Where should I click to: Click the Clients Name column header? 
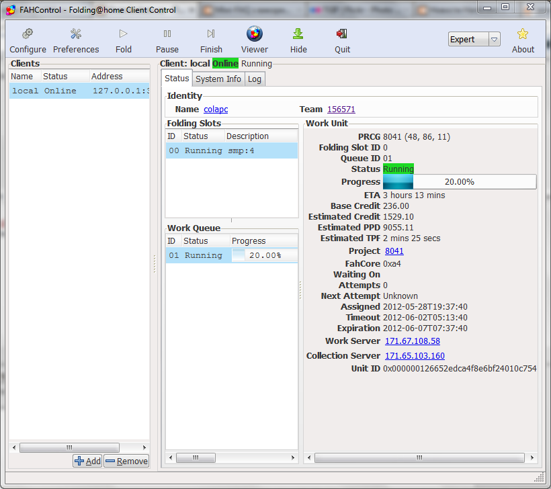coord(25,76)
